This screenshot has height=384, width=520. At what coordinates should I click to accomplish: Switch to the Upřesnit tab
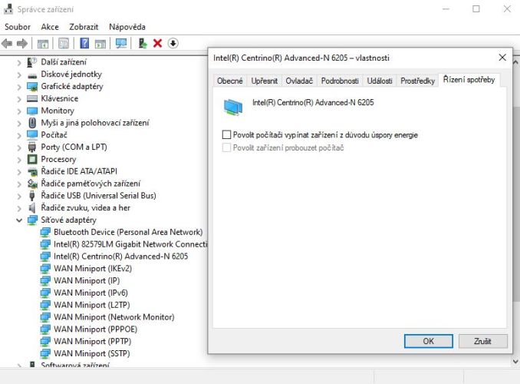[x=265, y=81]
